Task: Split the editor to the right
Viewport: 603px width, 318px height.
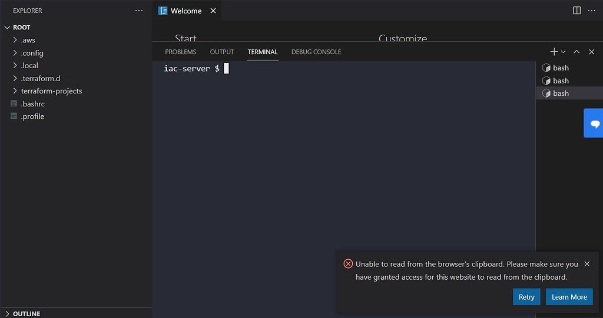Action: 577,11
